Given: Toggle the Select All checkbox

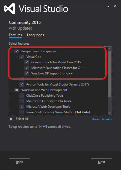Looking at the screenshot, I should coord(11,119).
